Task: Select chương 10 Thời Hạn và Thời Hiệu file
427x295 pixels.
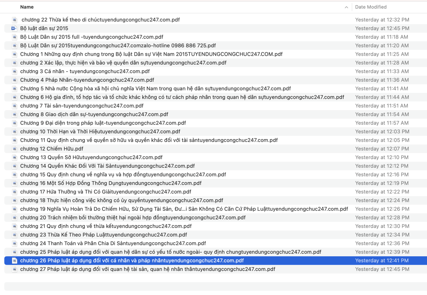Action: click(x=100, y=132)
